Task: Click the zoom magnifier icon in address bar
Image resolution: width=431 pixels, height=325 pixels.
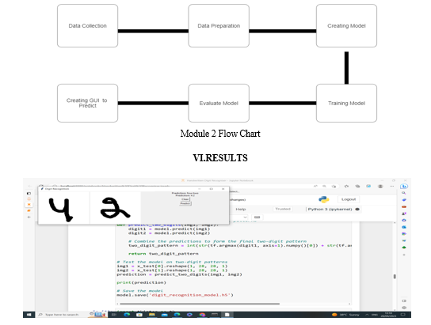Action: pyautogui.click(x=325, y=187)
